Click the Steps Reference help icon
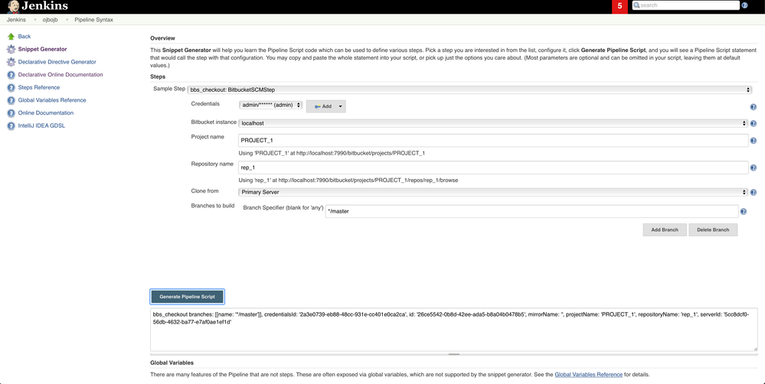This screenshot has width=765, height=384. [x=11, y=88]
